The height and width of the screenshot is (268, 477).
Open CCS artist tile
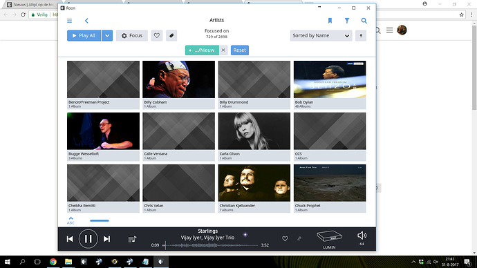[330, 137]
